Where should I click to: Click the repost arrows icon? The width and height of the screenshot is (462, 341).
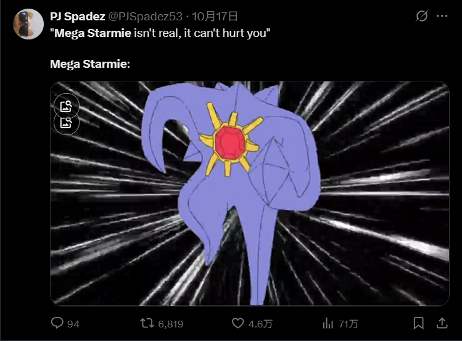tap(147, 323)
